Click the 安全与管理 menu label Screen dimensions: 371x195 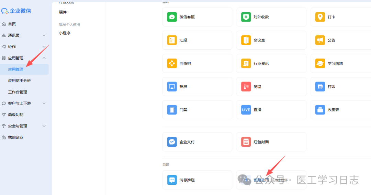click(x=18, y=126)
